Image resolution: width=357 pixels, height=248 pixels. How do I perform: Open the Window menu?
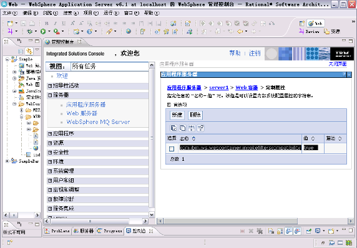131,13
